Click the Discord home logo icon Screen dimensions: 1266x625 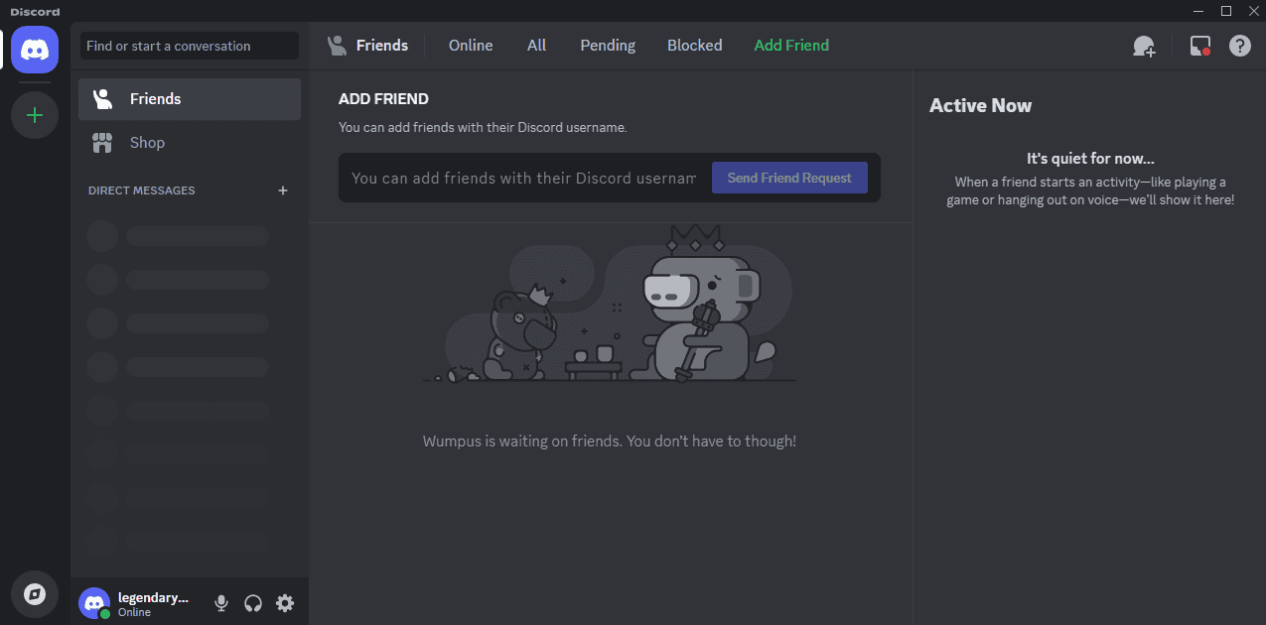coord(35,49)
